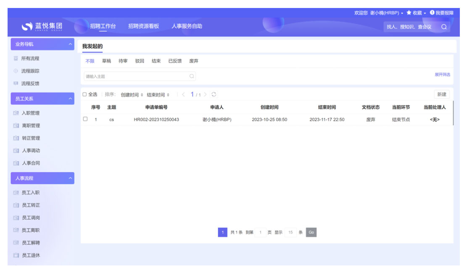Sort the list by 创建时间
The image size is (467, 273).
(132, 95)
